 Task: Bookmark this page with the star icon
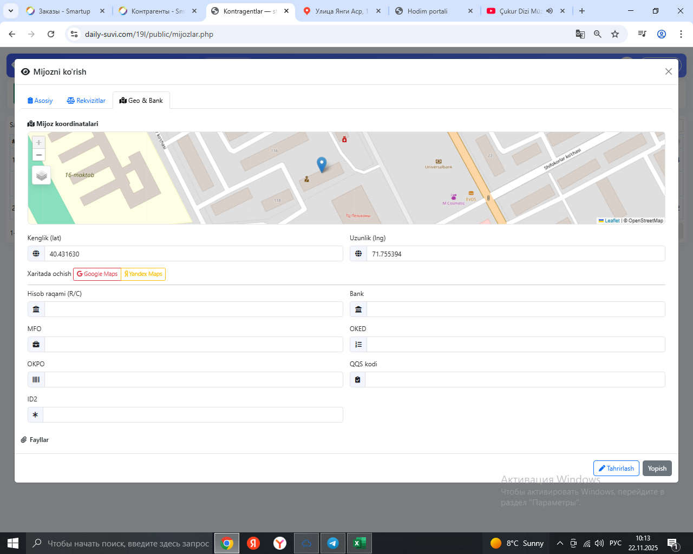[615, 34]
